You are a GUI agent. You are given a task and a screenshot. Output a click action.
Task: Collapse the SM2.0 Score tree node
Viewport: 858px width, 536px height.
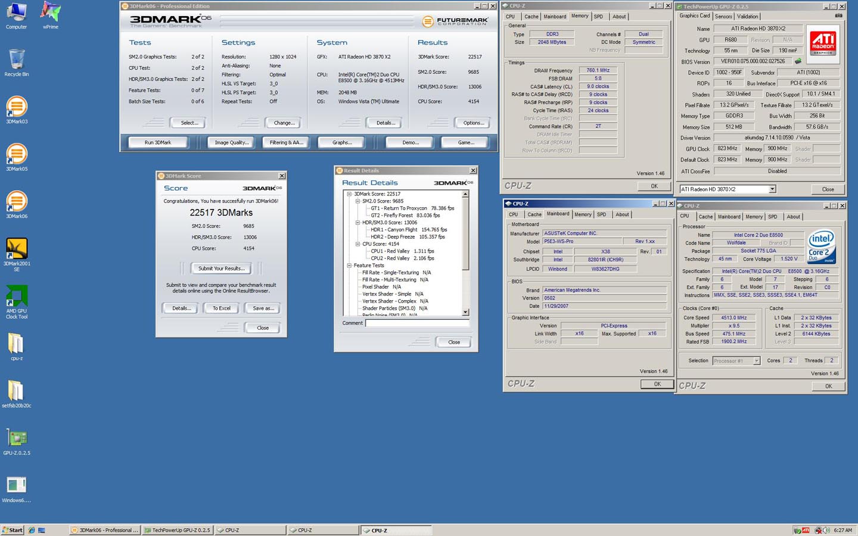click(x=357, y=201)
